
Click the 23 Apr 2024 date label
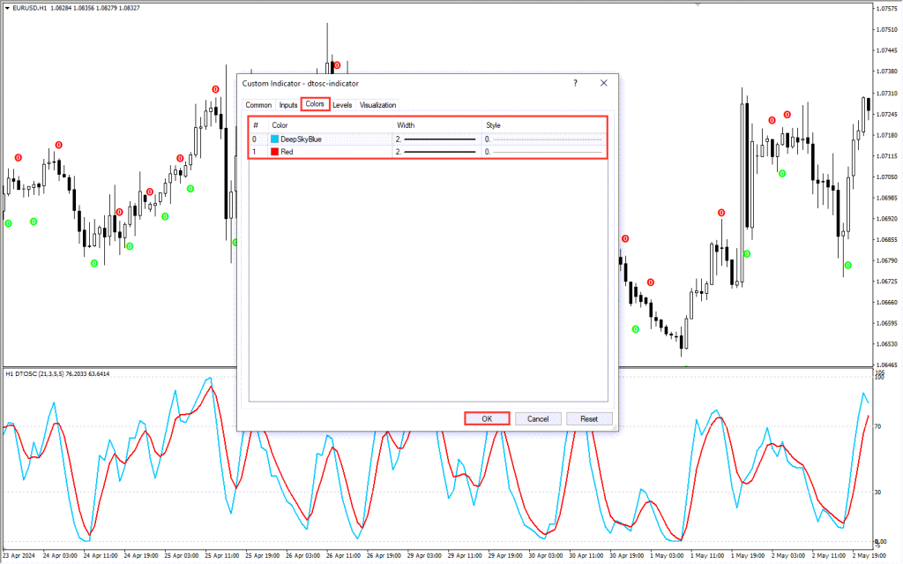point(19,555)
